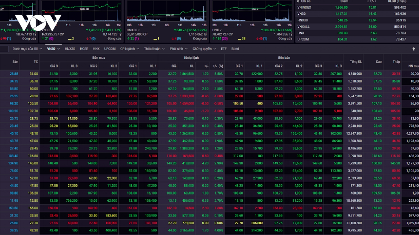Switch to the HNX30 tab
The image size is (419, 235).
click(70, 49)
